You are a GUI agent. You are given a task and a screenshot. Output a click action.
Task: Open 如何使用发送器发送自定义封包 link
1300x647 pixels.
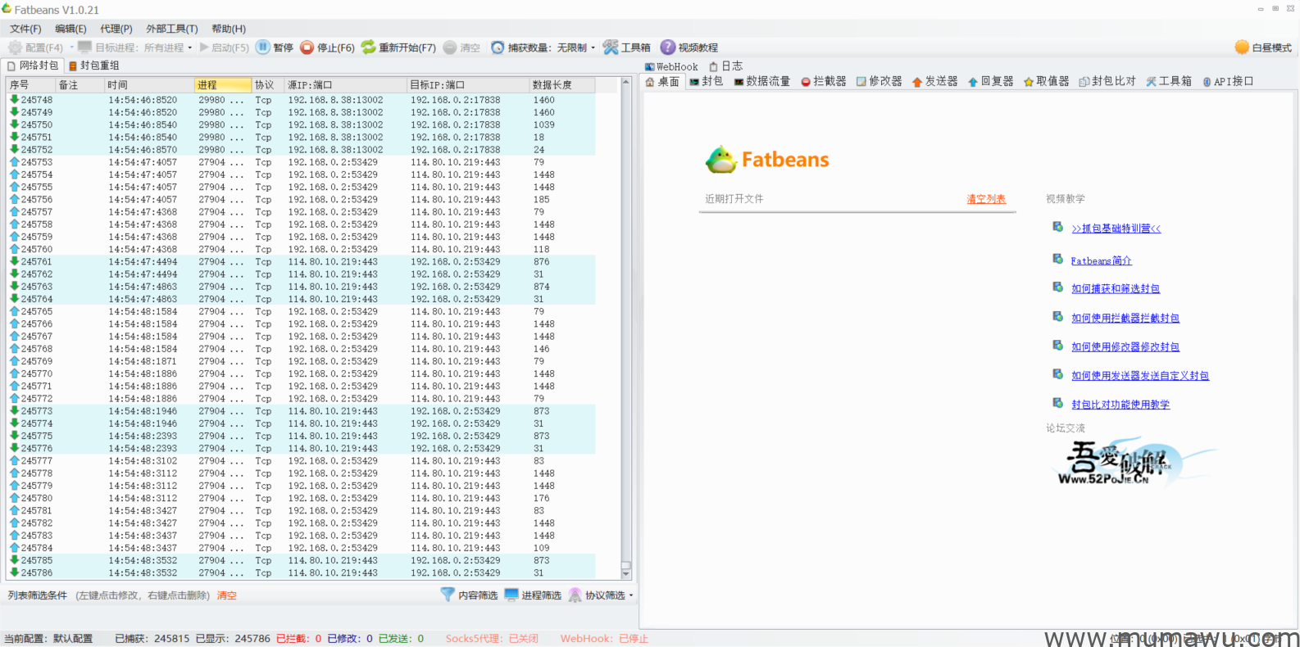click(x=1140, y=375)
